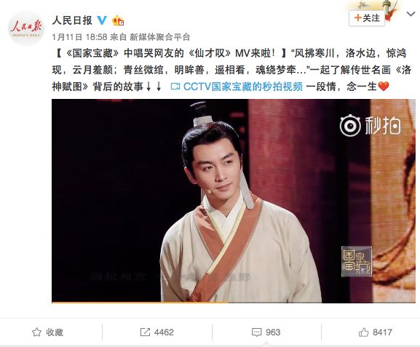The height and width of the screenshot is (347, 420).
Task: Expand the post options chevron menu
Action: coord(411,14)
